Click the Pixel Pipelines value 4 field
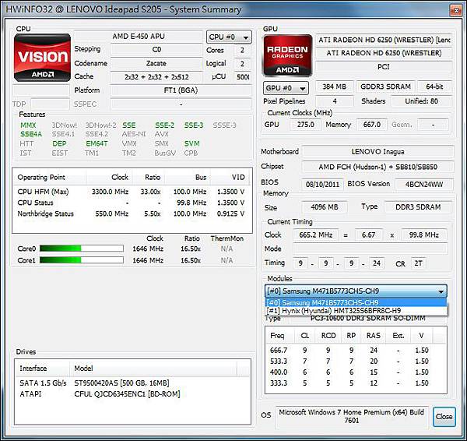Screen dimensions: 467x441 coord(335,101)
